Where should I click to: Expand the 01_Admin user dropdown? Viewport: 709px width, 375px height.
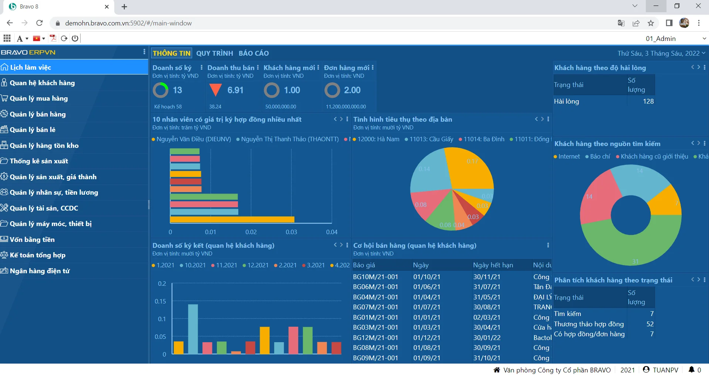[704, 38]
